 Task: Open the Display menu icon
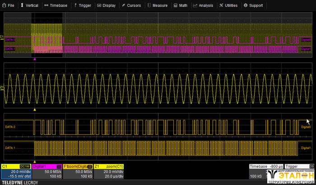click(99, 5)
